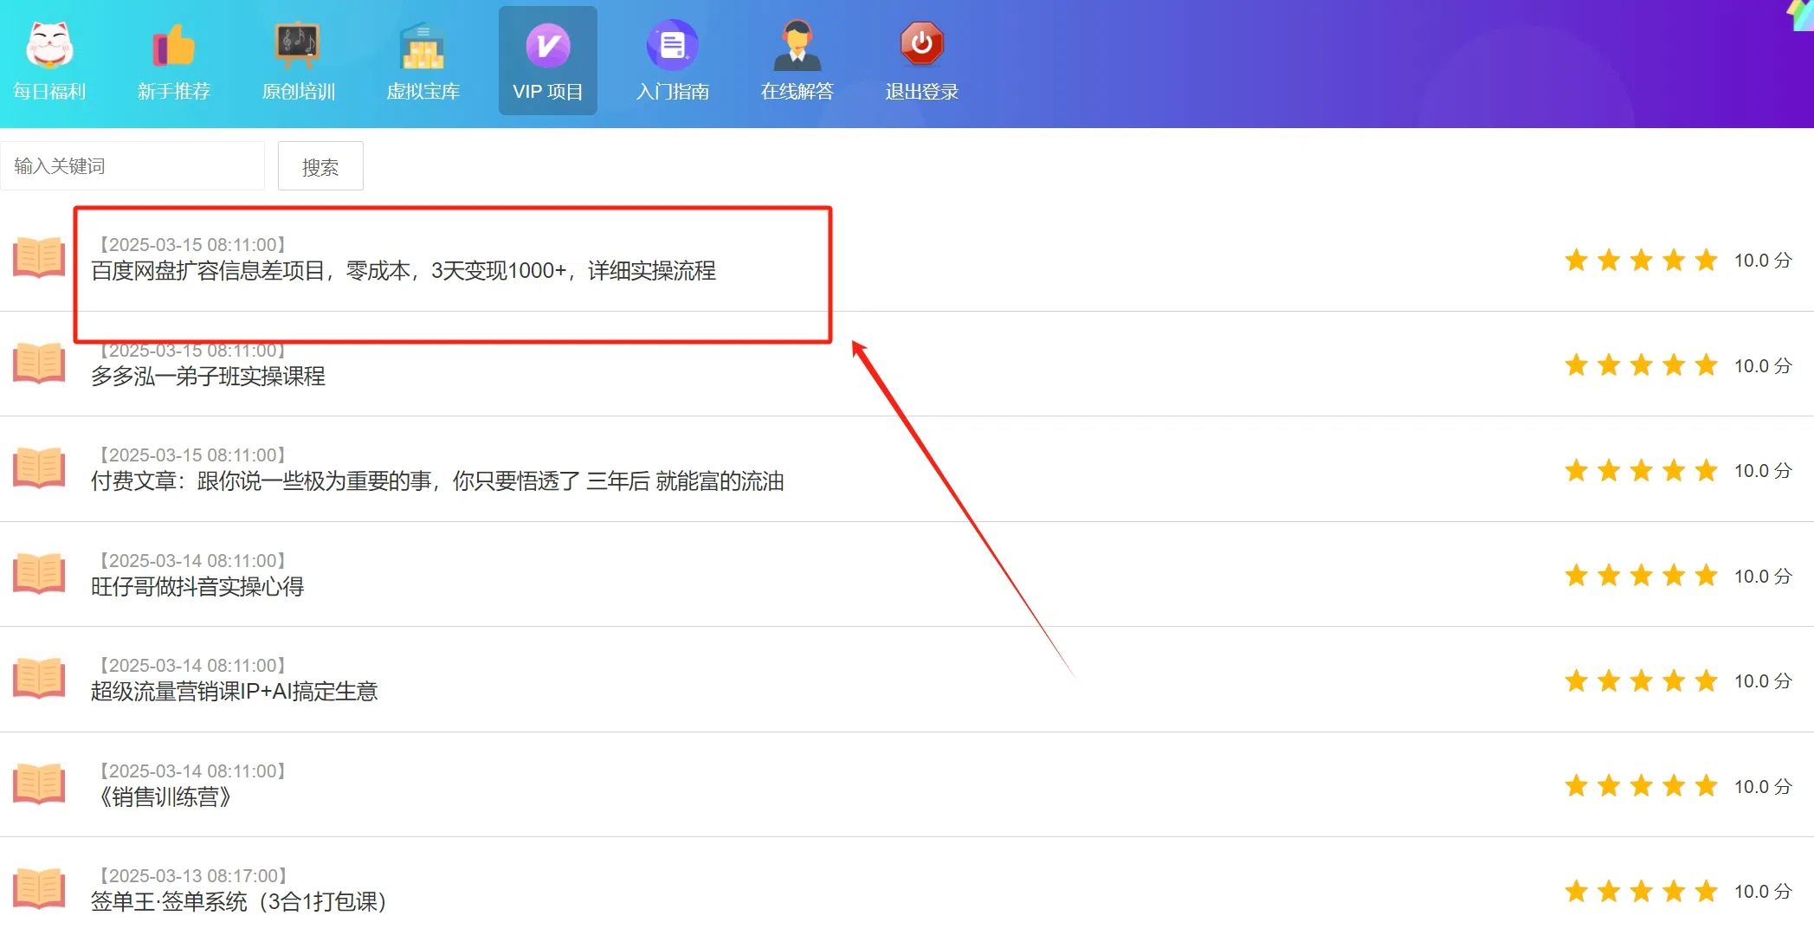Click star rating of 超级流量营销课 row
The image size is (1814, 948).
pyautogui.click(x=1641, y=680)
